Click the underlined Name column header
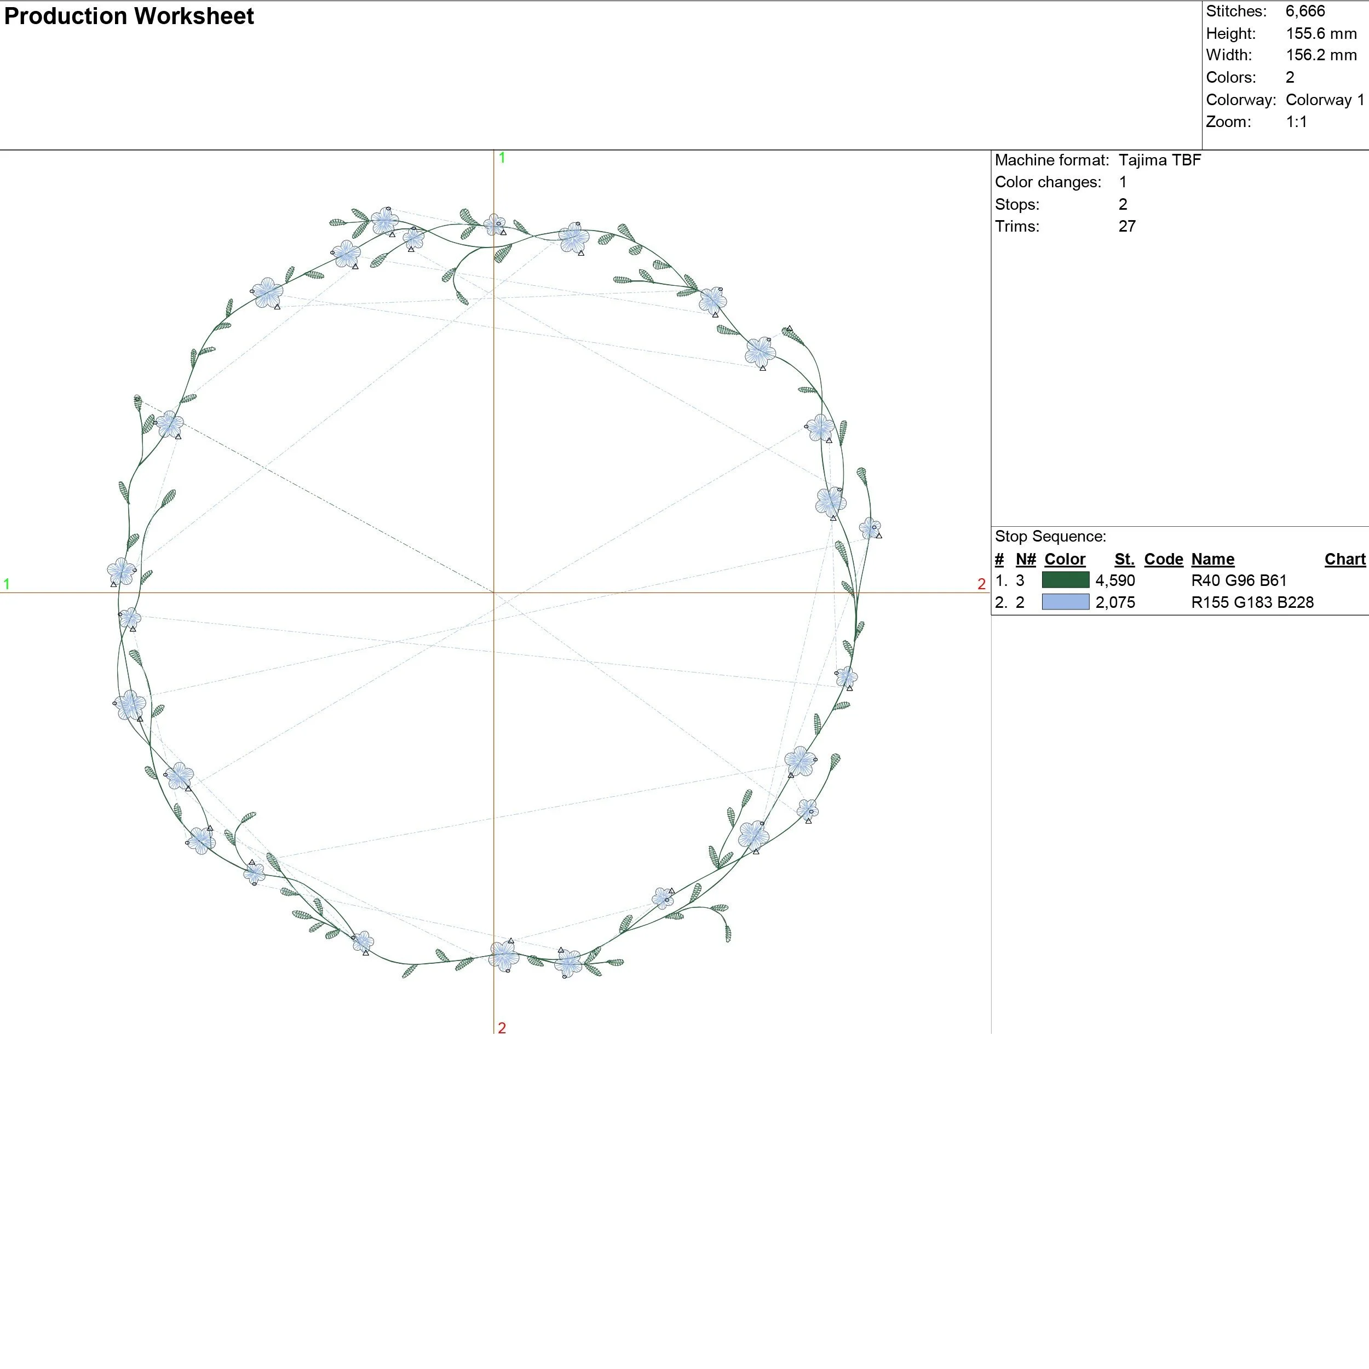This screenshot has width=1369, height=1369. (x=1212, y=559)
